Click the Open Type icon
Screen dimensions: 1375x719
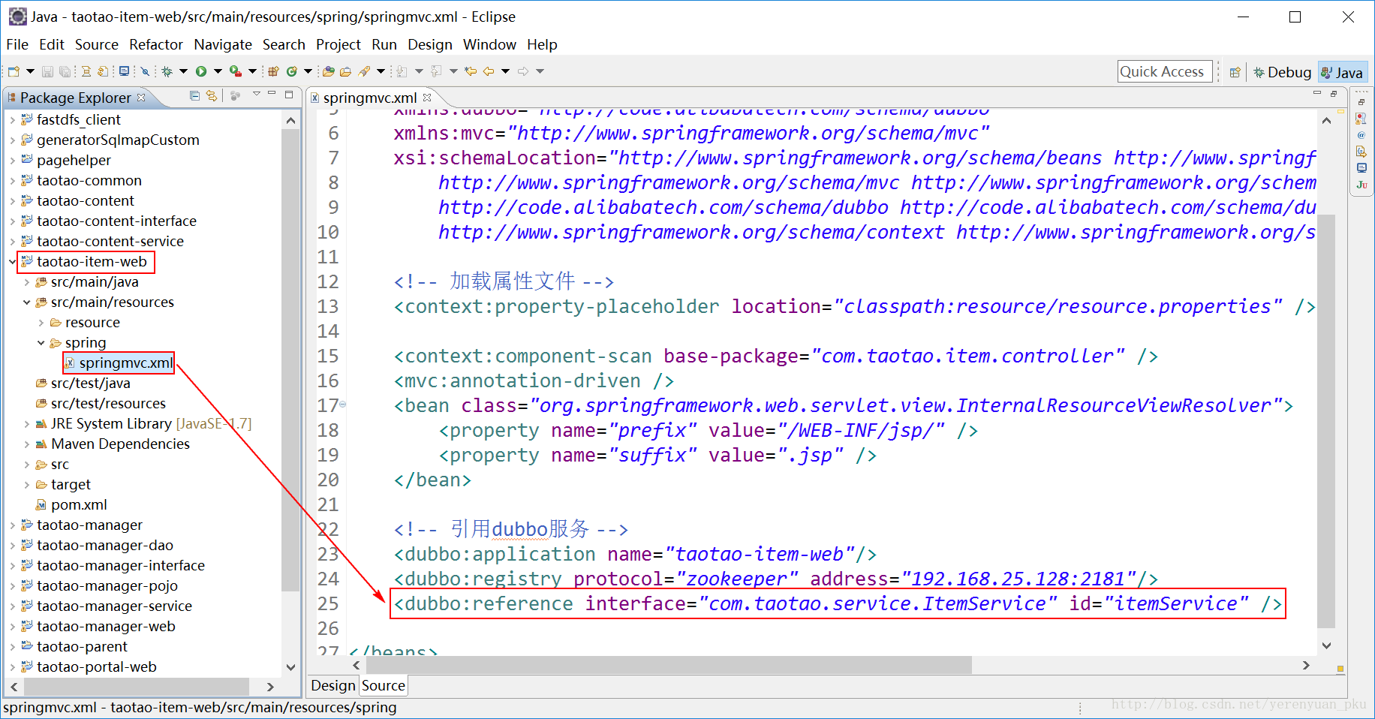[x=328, y=71]
